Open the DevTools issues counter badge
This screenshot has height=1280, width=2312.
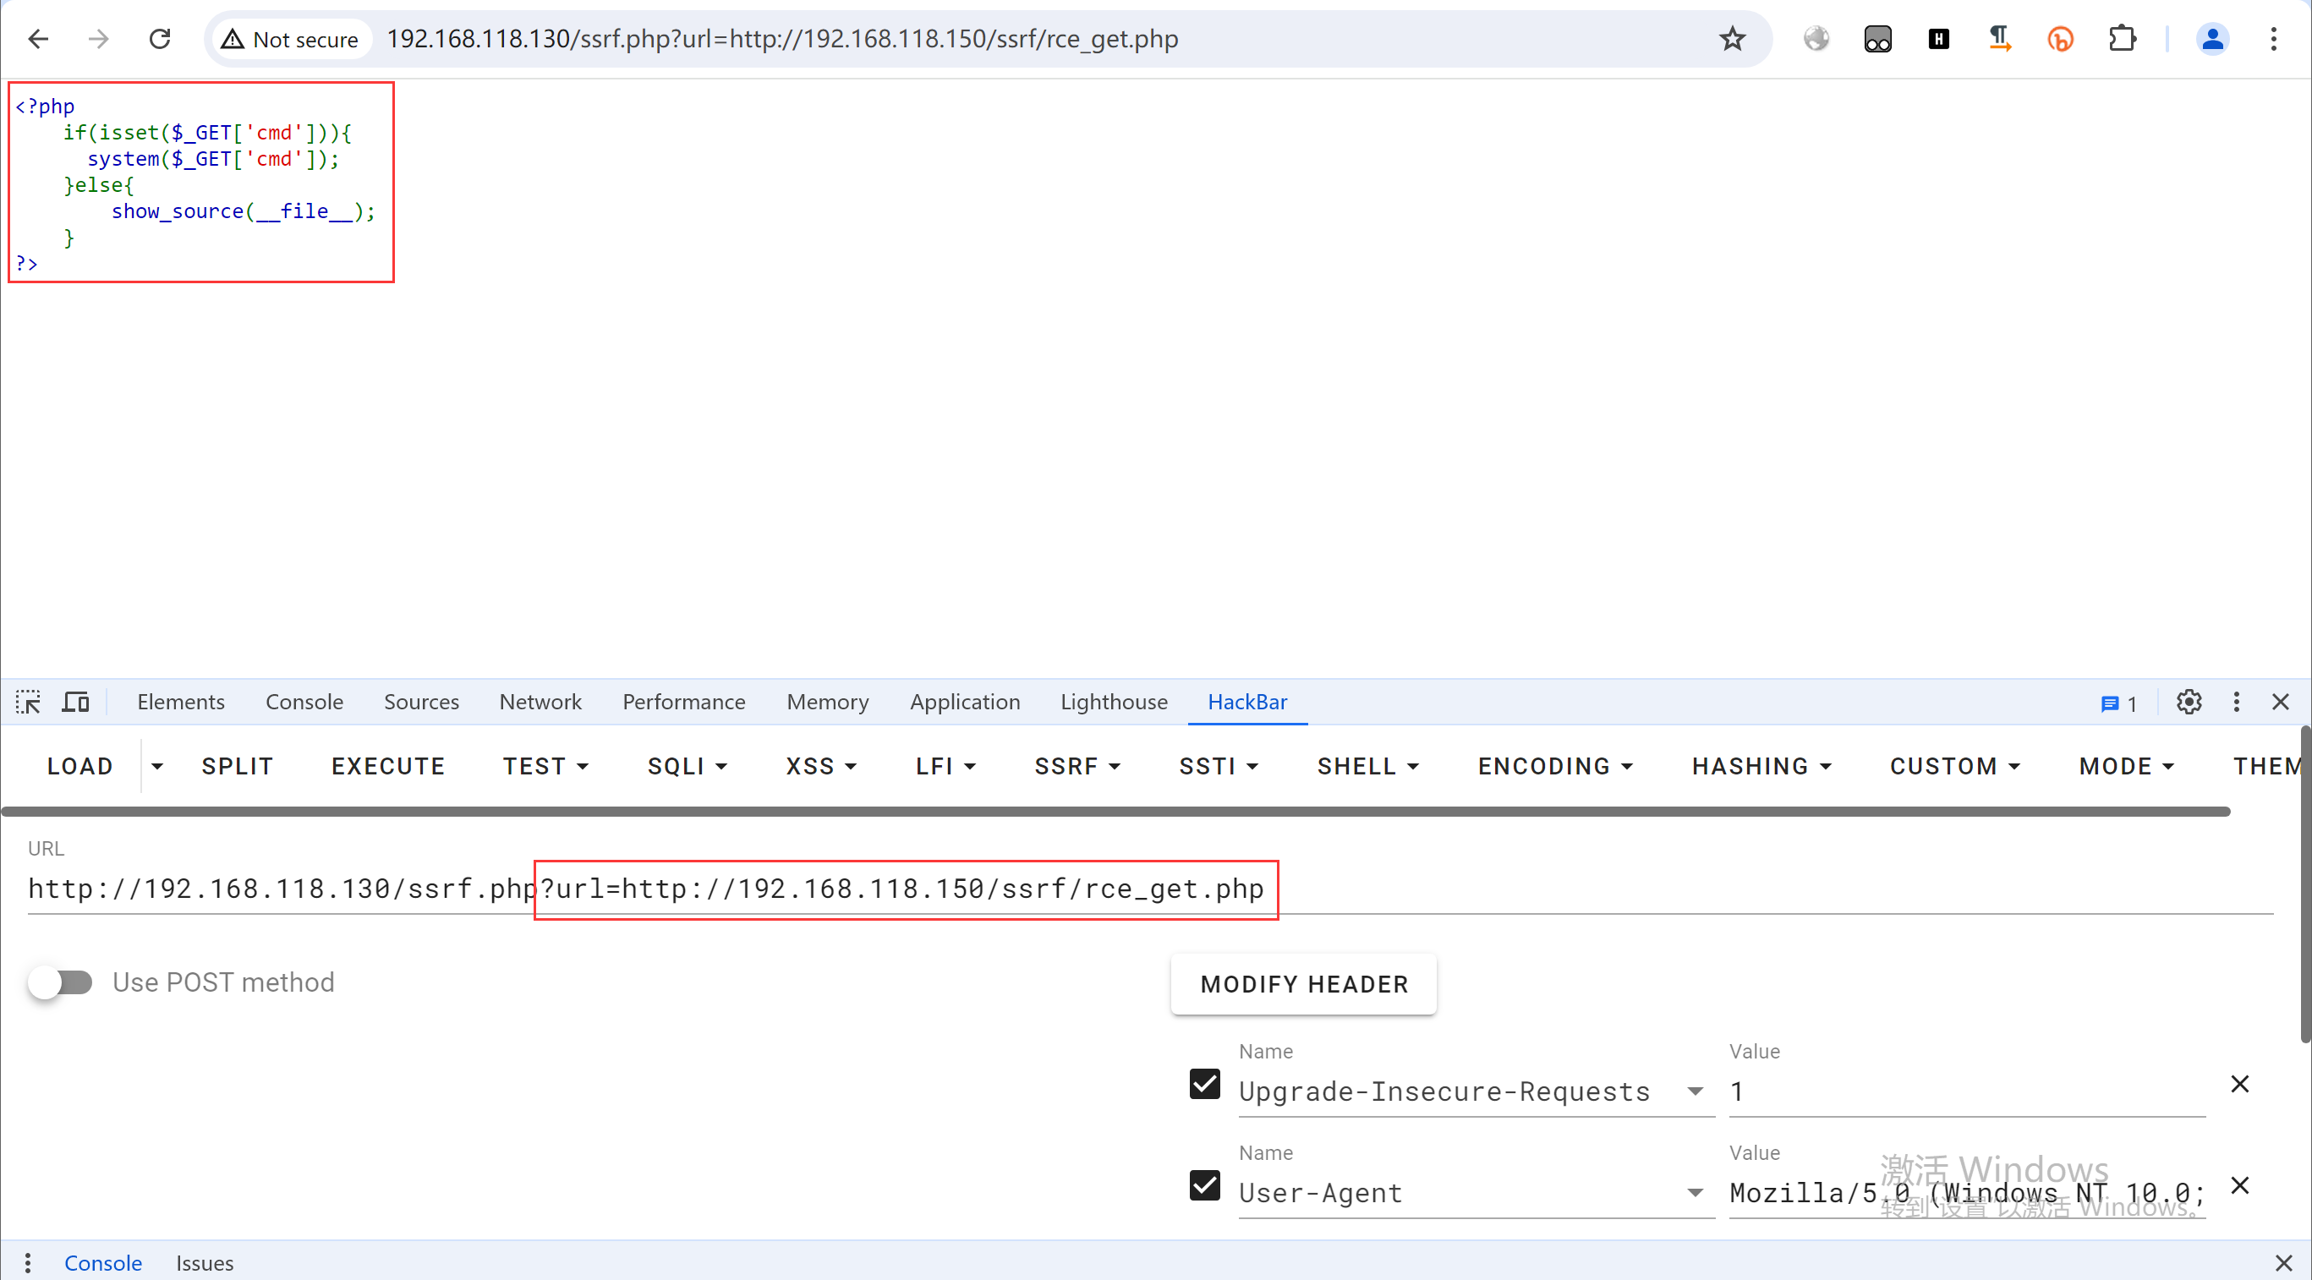coord(2119,703)
